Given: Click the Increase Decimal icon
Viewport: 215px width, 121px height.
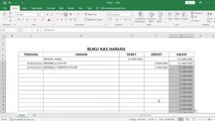Looking at the screenshot, I should (126, 19).
